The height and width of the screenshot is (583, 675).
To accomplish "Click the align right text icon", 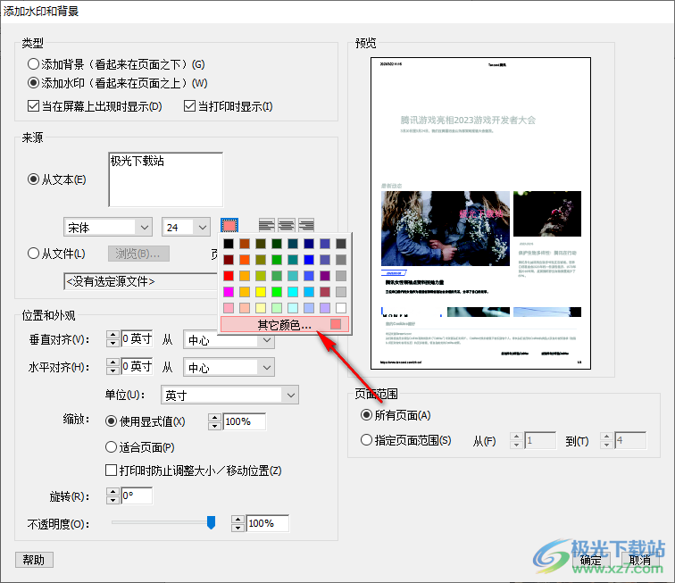I will [306, 225].
